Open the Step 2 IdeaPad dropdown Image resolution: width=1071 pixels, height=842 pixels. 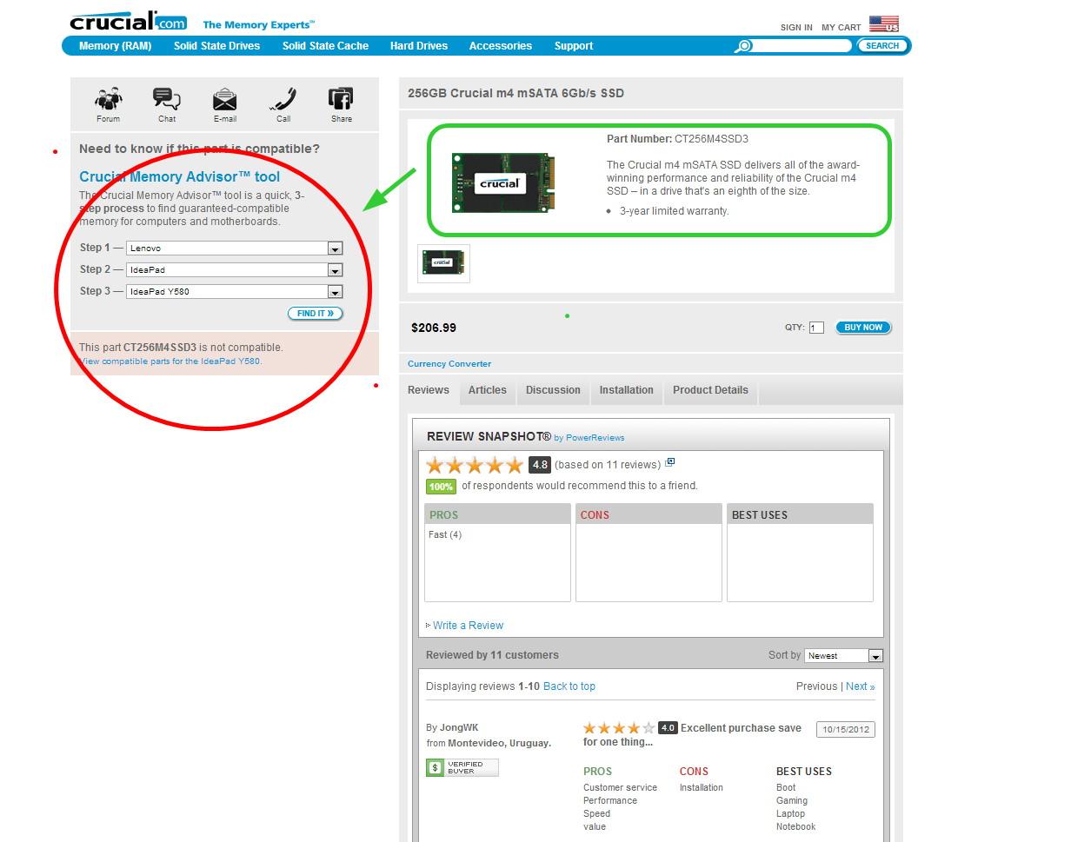coord(234,269)
